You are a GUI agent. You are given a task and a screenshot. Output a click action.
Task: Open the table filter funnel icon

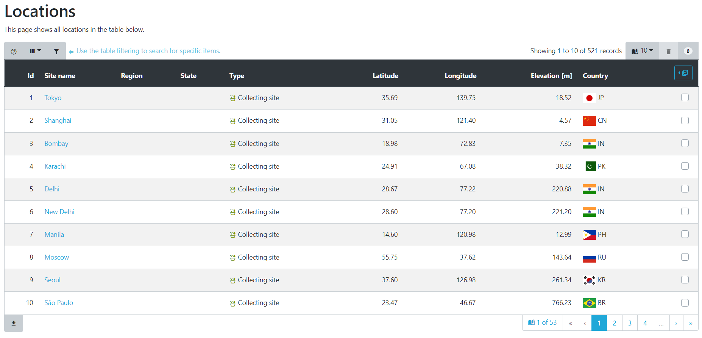coord(56,51)
